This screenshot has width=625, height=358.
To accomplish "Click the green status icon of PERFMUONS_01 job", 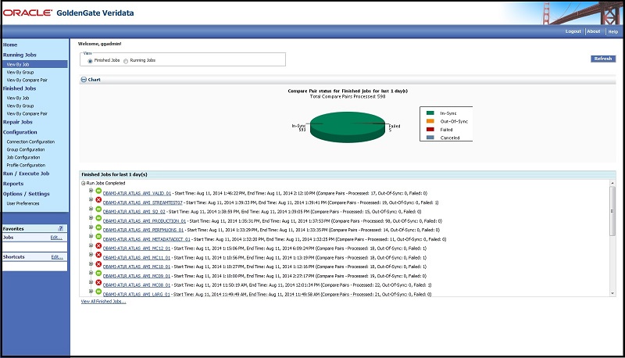I will click(98, 227).
